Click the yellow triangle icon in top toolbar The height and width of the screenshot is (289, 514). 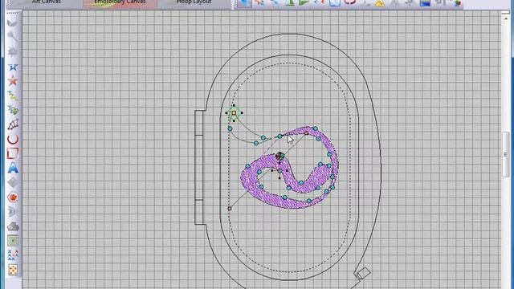(x=380, y=3)
